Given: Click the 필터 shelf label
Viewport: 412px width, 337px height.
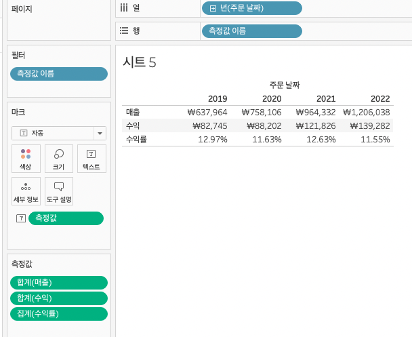Looking at the screenshot, I should coord(18,56).
